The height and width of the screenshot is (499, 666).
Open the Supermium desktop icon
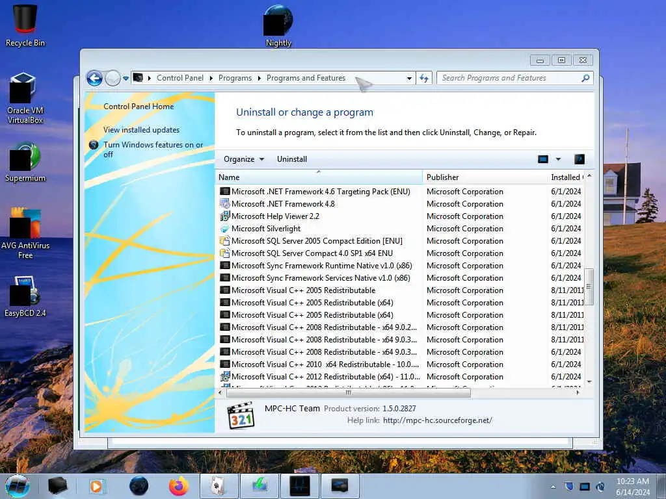tap(25, 162)
